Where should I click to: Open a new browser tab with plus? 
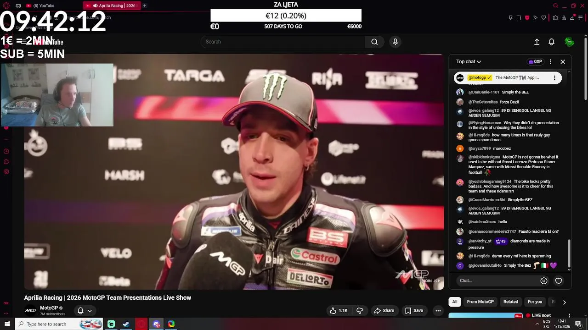tap(144, 5)
